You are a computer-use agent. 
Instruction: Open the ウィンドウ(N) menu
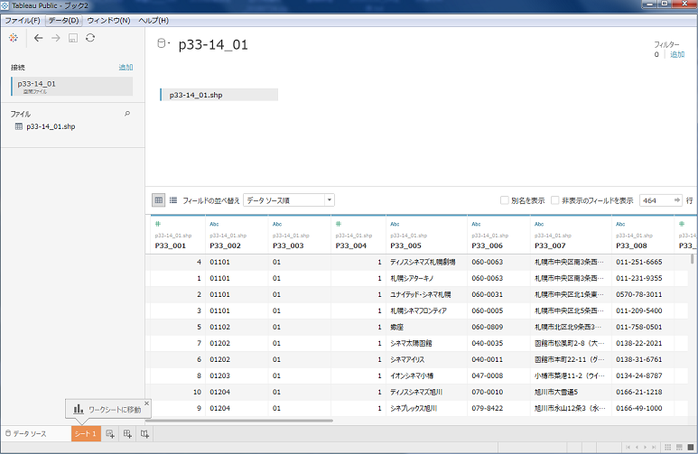pos(108,21)
